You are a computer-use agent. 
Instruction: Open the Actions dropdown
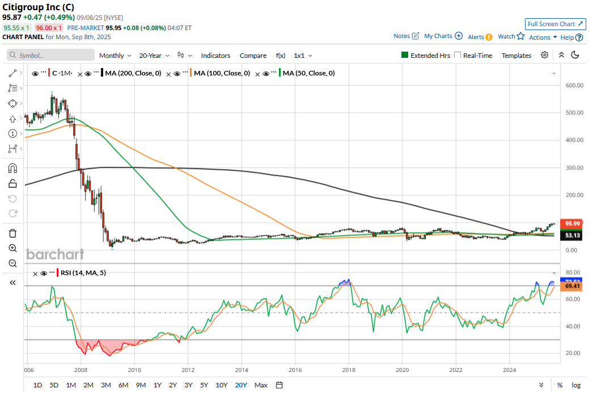[543, 37]
